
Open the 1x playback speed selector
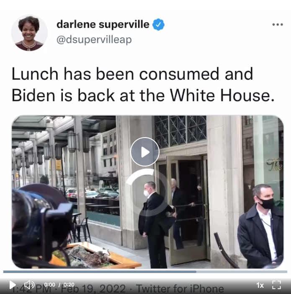point(260,285)
